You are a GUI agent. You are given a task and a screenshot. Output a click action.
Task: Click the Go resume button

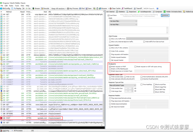(28, 9)
